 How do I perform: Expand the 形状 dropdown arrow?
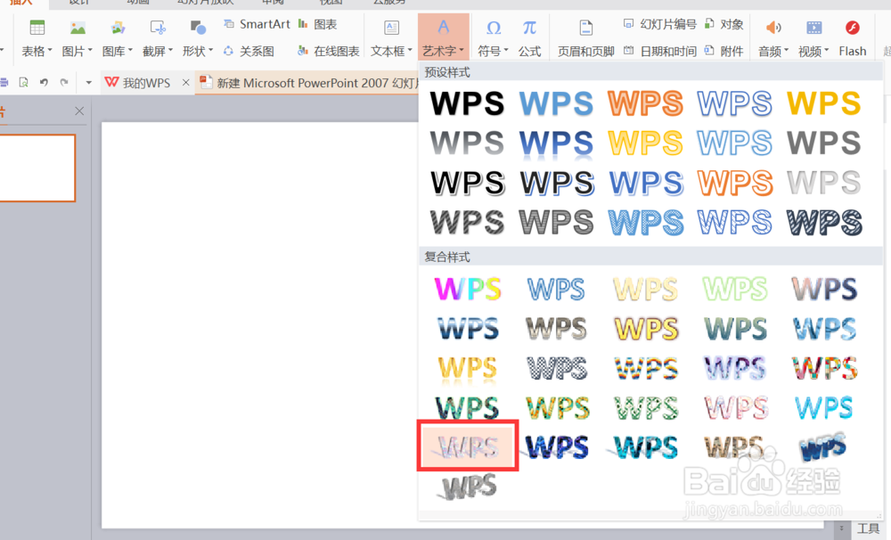pyautogui.click(x=210, y=51)
